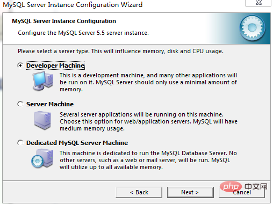Click the MySQL gear logo in header
Image resolution: width=273 pixels, height=204 pixels.
point(253,28)
